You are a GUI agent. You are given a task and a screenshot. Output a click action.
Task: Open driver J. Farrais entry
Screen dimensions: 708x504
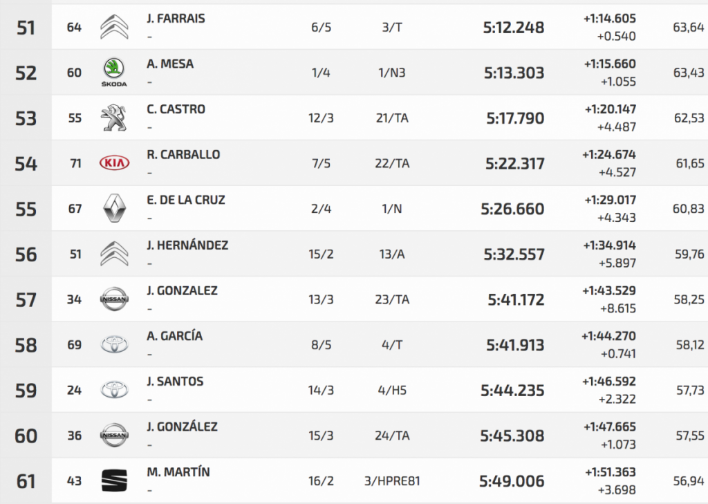point(176,19)
